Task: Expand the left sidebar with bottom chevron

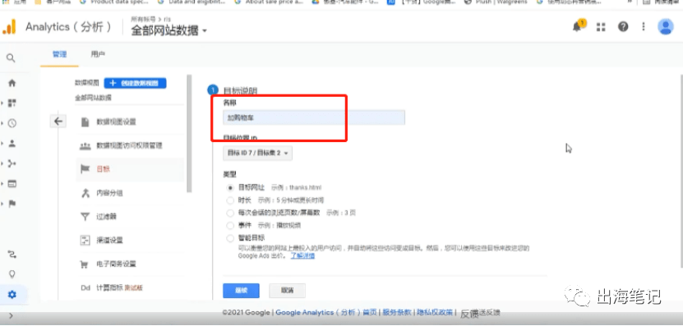Action: 11,315
